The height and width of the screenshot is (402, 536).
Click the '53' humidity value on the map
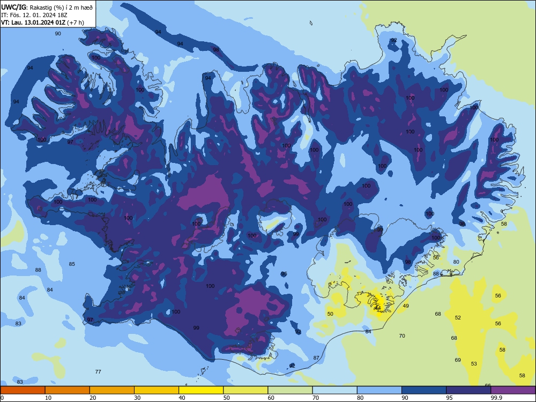(474, 364)
